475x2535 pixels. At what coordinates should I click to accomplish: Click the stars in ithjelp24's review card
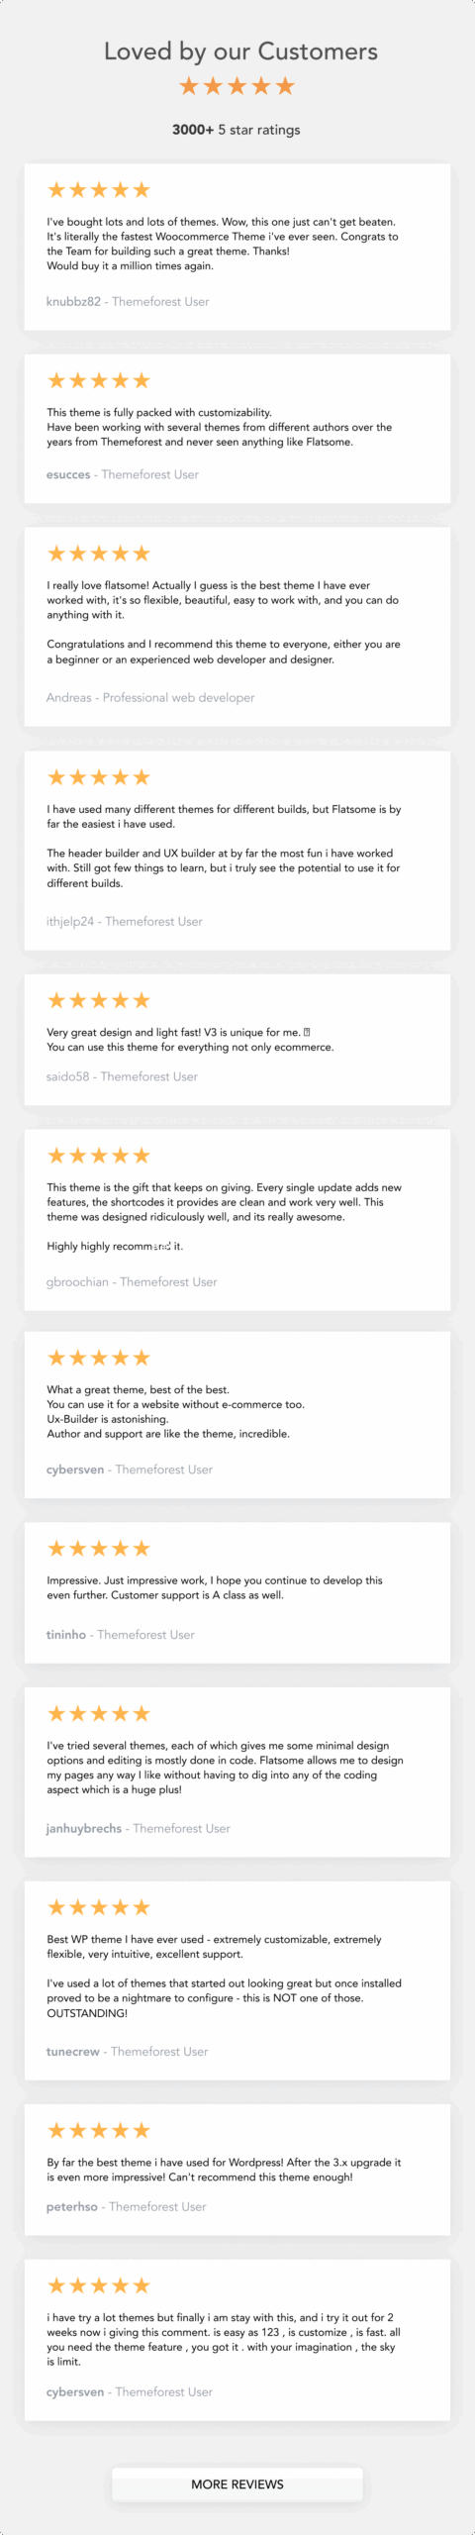[x=99, y=777]
